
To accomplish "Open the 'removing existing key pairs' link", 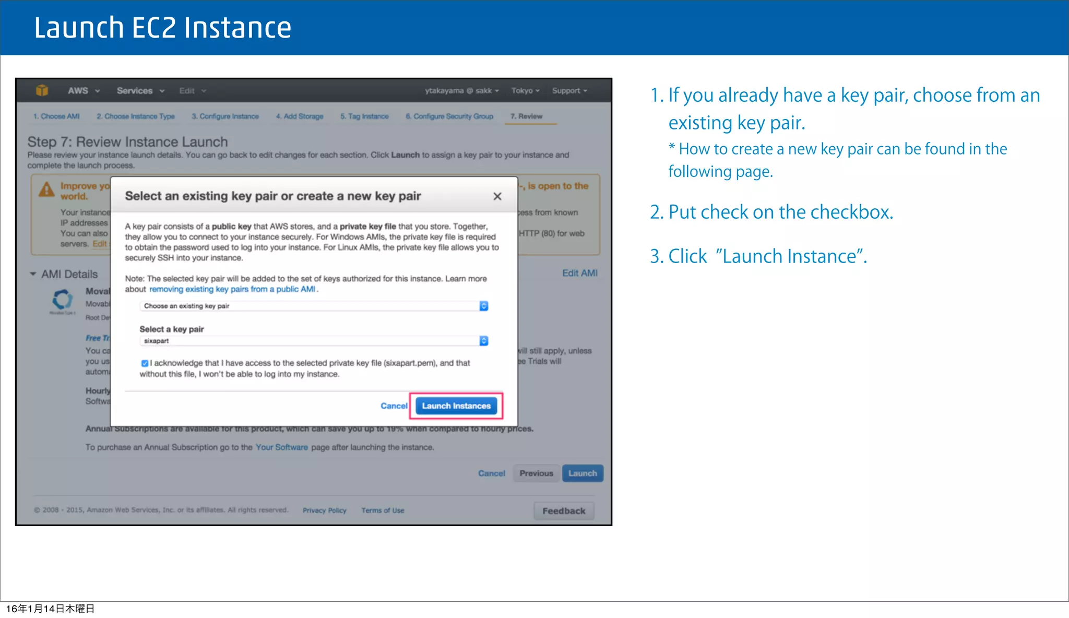I will 232,289.
